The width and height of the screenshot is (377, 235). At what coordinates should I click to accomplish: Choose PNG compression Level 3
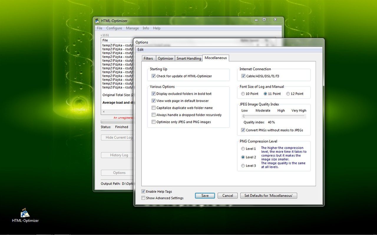[x=243, y=166]
